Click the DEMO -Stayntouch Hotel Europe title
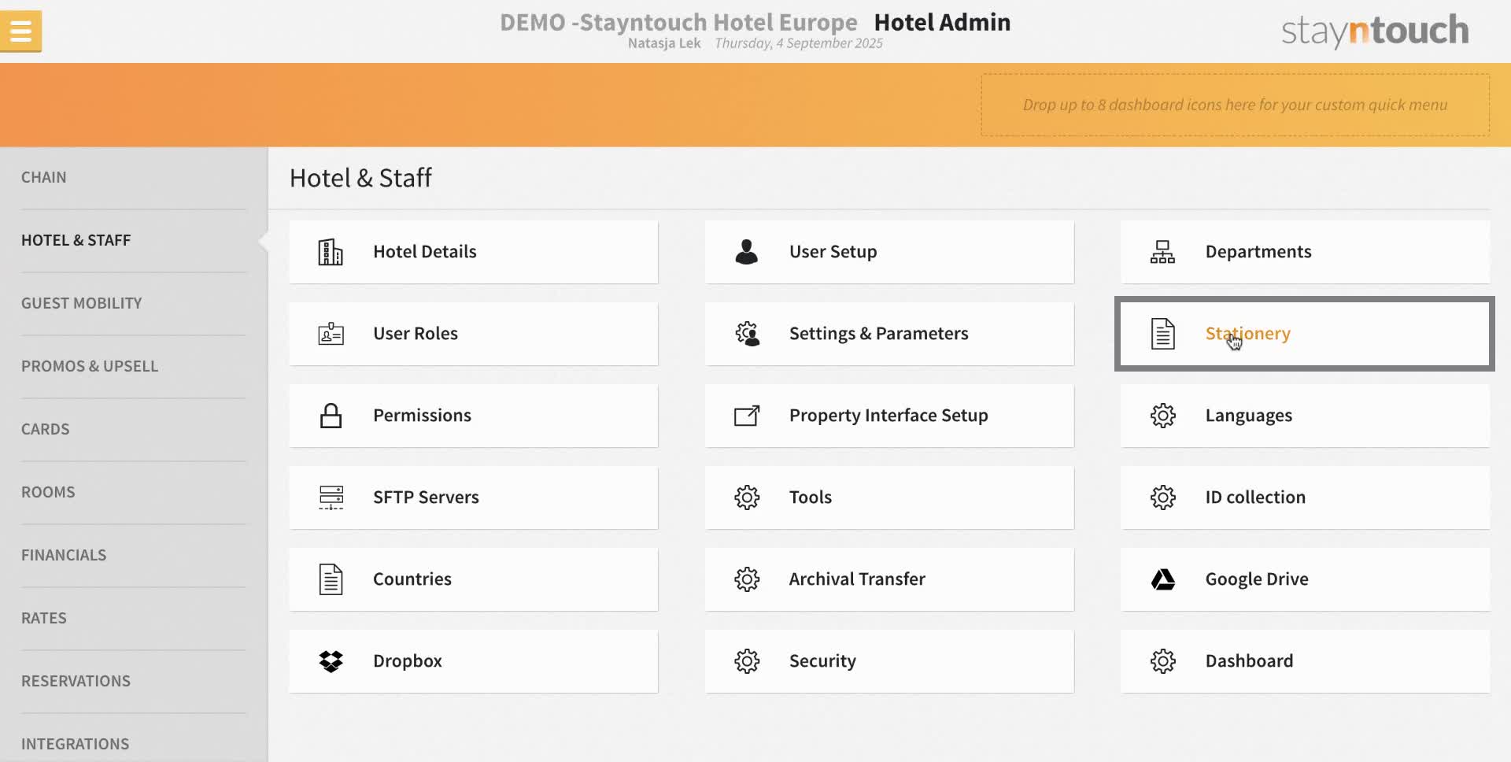This screenshot has width=1511, height=762. [x=678, y=22]
